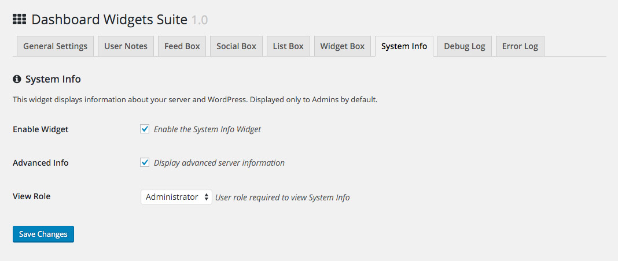This screenshot has height=261, width=618.
Task: Click the View Role label
Action: click(x=31, y=196)
